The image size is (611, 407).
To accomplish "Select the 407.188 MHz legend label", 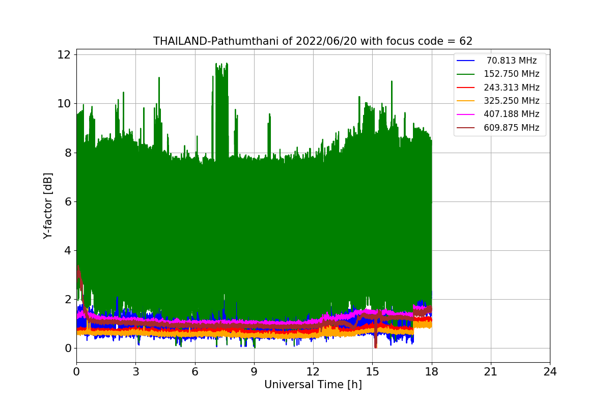I will coord(512,114).
